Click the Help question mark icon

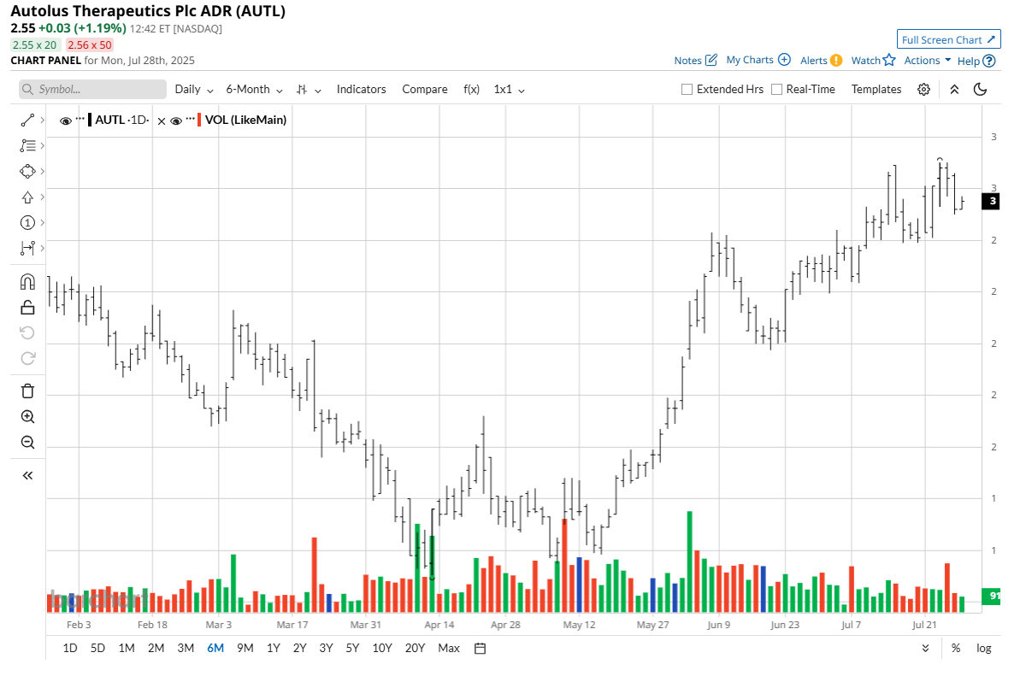point(989,62)
